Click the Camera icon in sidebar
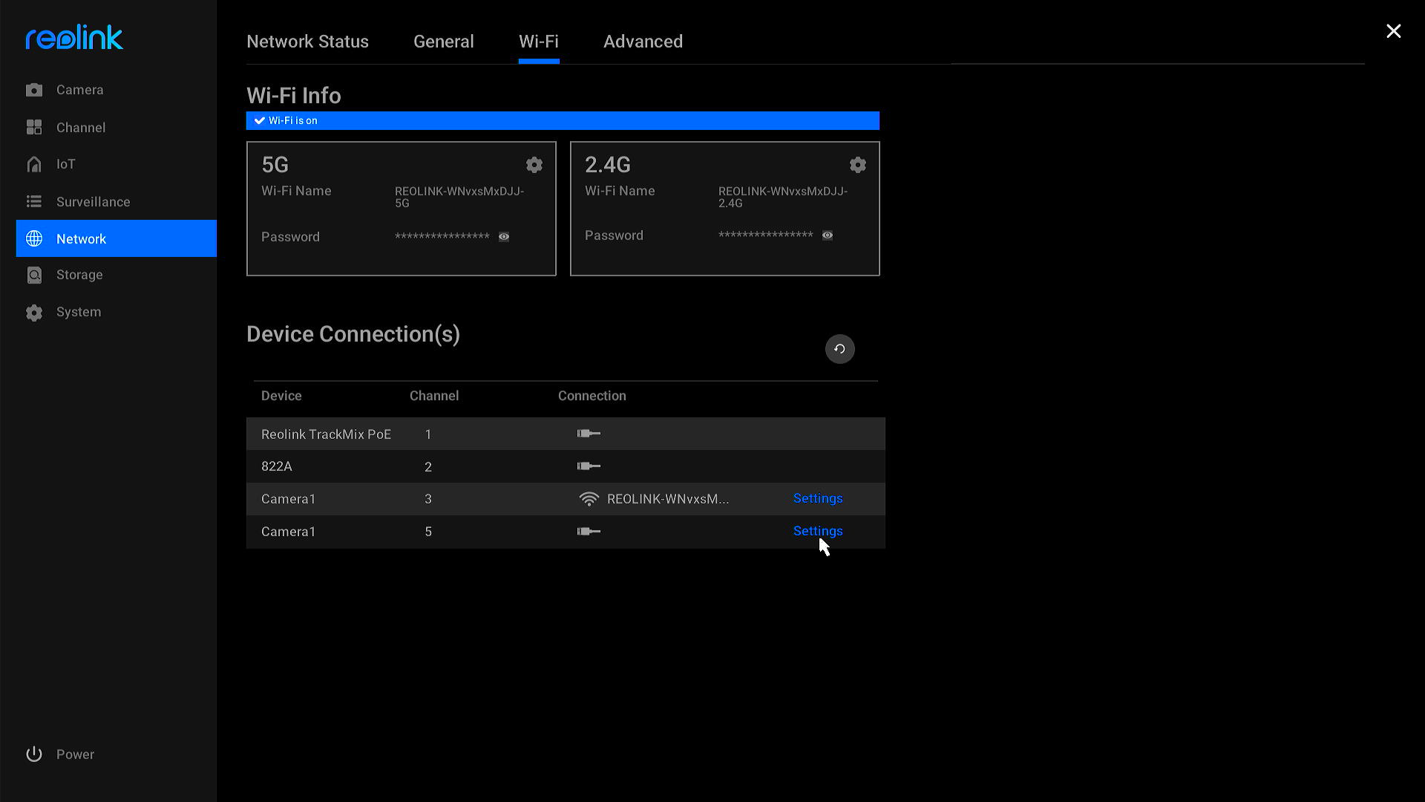The image size is (1425, 802). click(x=34, y=90)
